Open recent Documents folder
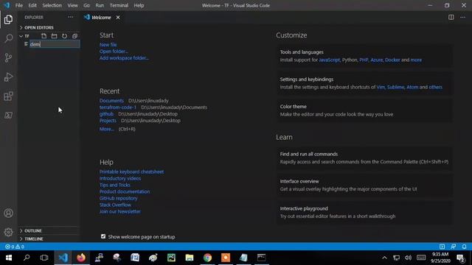 click(x=111, y=101)
